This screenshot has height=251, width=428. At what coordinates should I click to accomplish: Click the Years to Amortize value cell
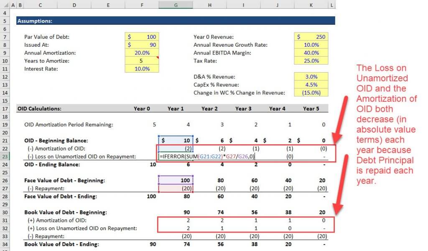pos(142,61)
